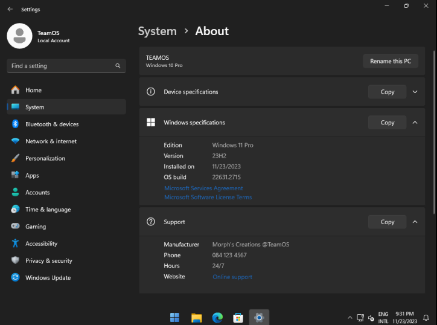Open Time & language settings

[x=66, y=210]
